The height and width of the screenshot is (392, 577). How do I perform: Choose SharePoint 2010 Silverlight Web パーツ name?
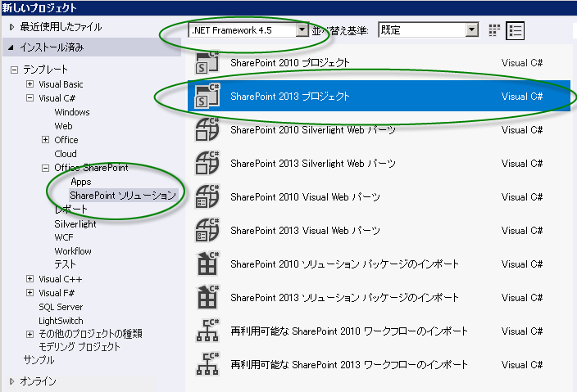[313, 130]
